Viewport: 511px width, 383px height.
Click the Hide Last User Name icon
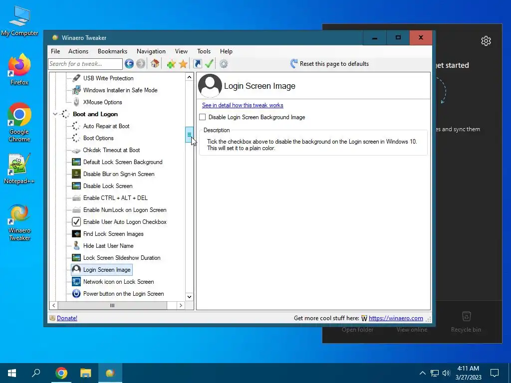(76, 245)
